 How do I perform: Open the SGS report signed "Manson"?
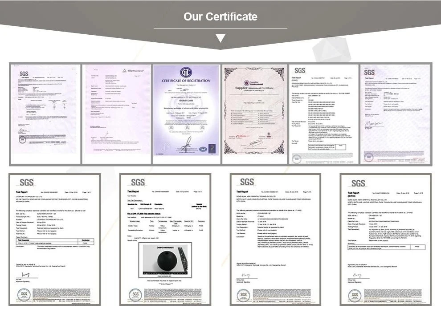click(395, 114)
